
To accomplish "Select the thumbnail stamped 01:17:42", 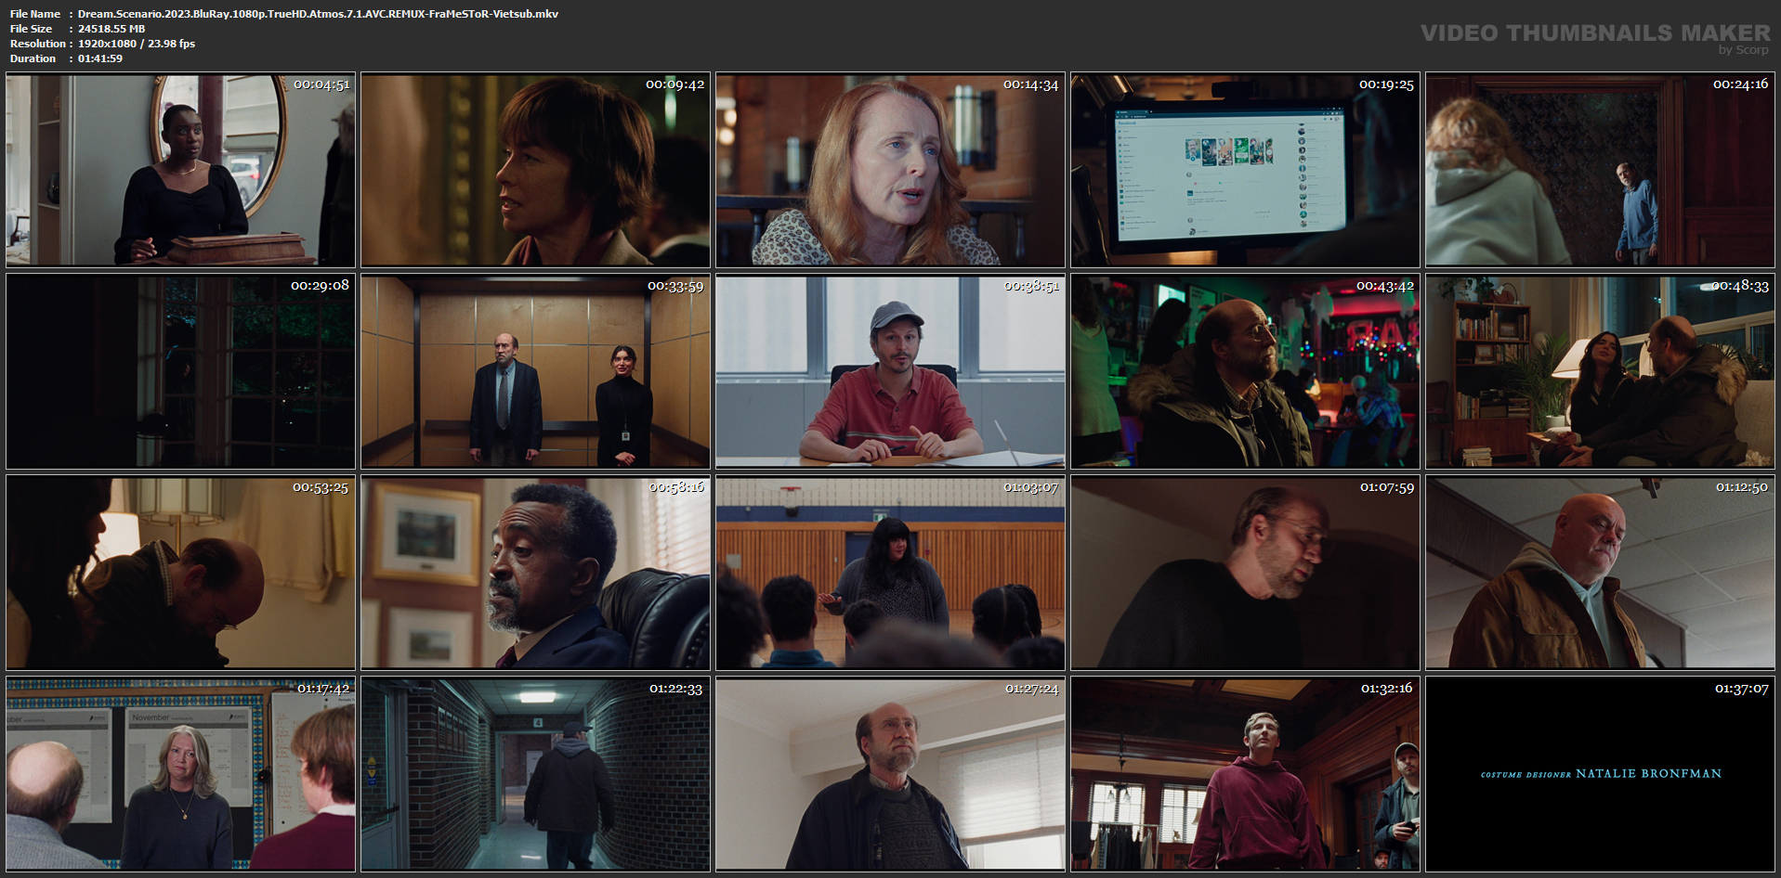I will [x=180, y=774].
